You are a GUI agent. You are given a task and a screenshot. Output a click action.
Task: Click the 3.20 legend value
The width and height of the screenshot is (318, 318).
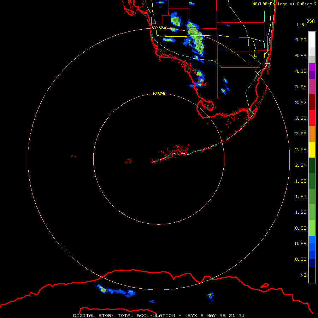[x=301, y=118]
